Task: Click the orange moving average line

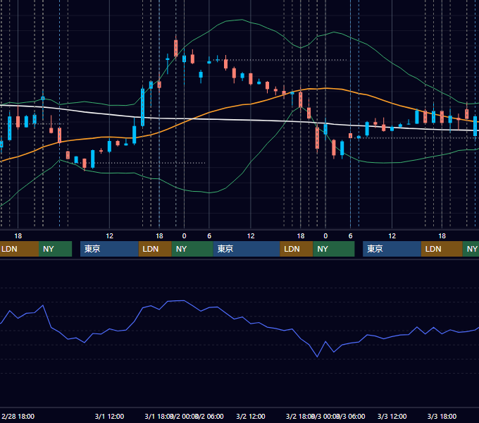Action: (226, 108)
